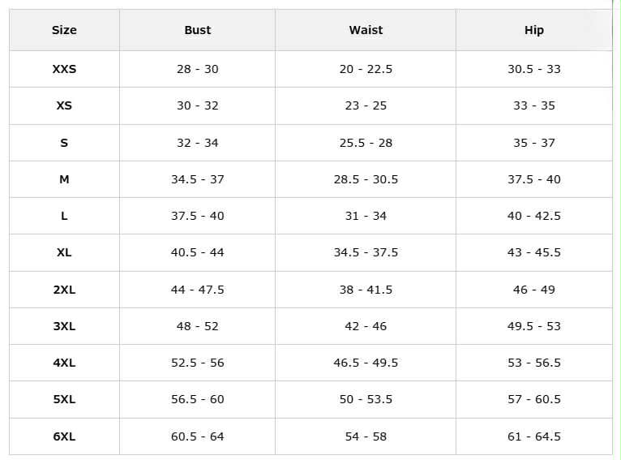621x460 pixels.
Task: Select the 6XL size row label
Action: (64, 436)
